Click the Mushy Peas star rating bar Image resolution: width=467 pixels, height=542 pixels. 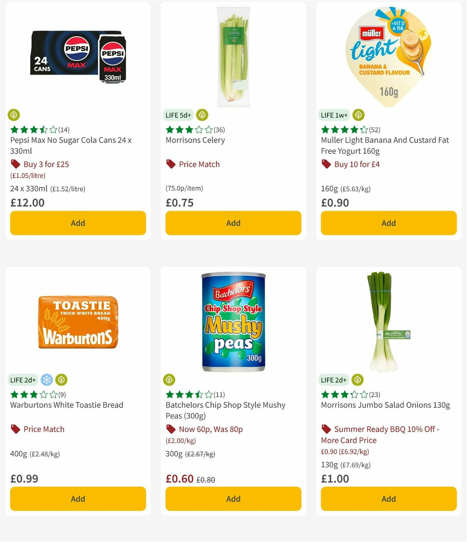click(187, 394)
